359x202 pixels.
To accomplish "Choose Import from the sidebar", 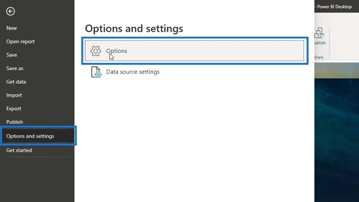I will (14, 95).
